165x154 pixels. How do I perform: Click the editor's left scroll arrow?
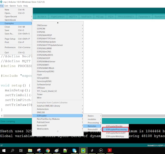coord(2,116)
